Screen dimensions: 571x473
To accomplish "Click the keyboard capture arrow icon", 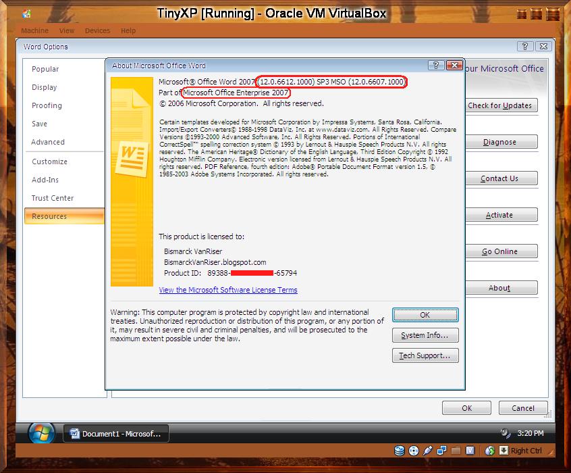I will (504, 451).
